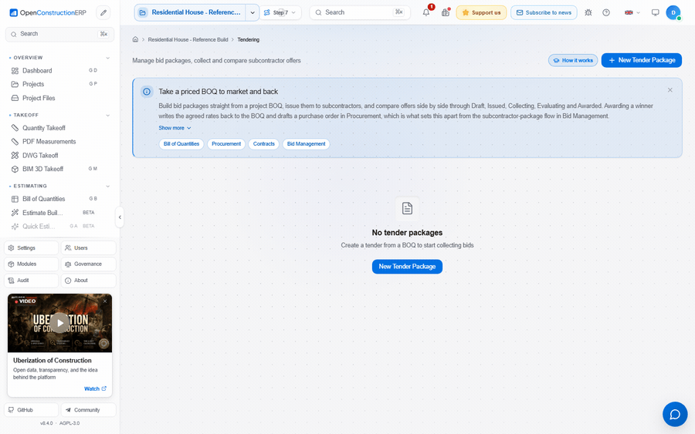The image size is (695, 434).
Task: Click the pencil edit icon beside the logo
Action: pyautogui.click(x=103, y=13)
